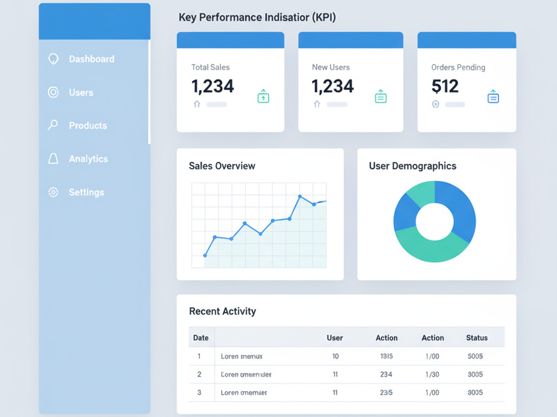Click the up-arrow trend icon under Total Sales
Screen dimensions: 557x417
[197, 104]
